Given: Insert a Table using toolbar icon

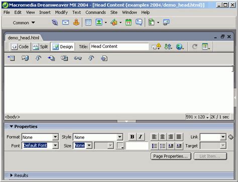Looking at the screenshot, I should tap(88, 22).
